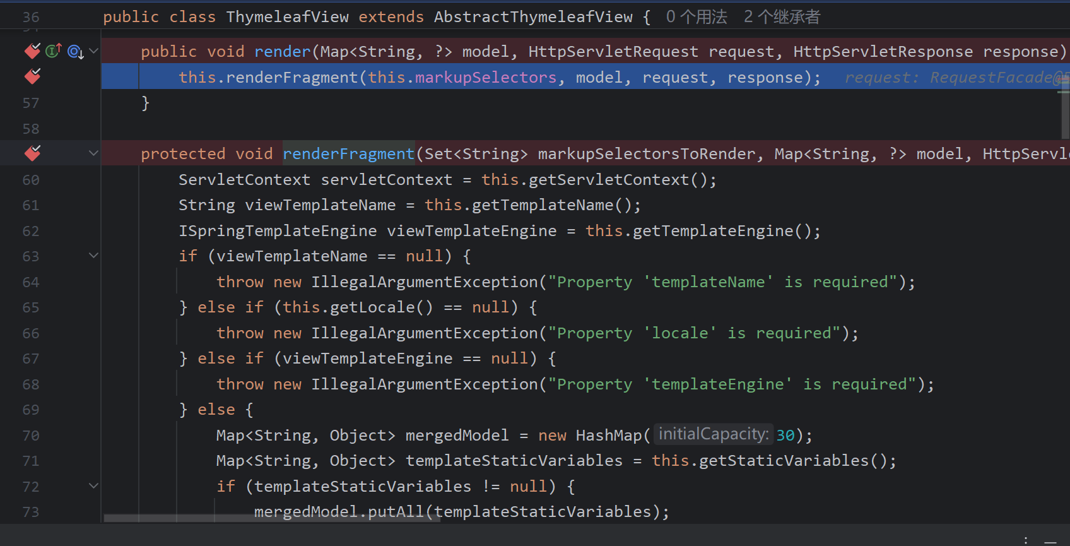Click the blue overridden-in-subclasses gutter icon

point(76,52)
